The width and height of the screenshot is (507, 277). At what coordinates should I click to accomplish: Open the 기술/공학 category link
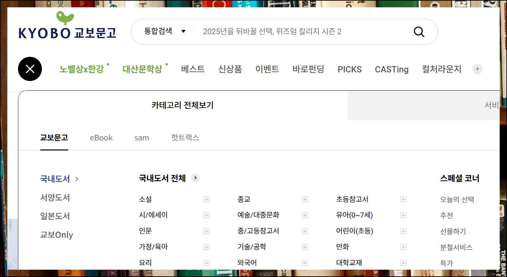point(252,247)
